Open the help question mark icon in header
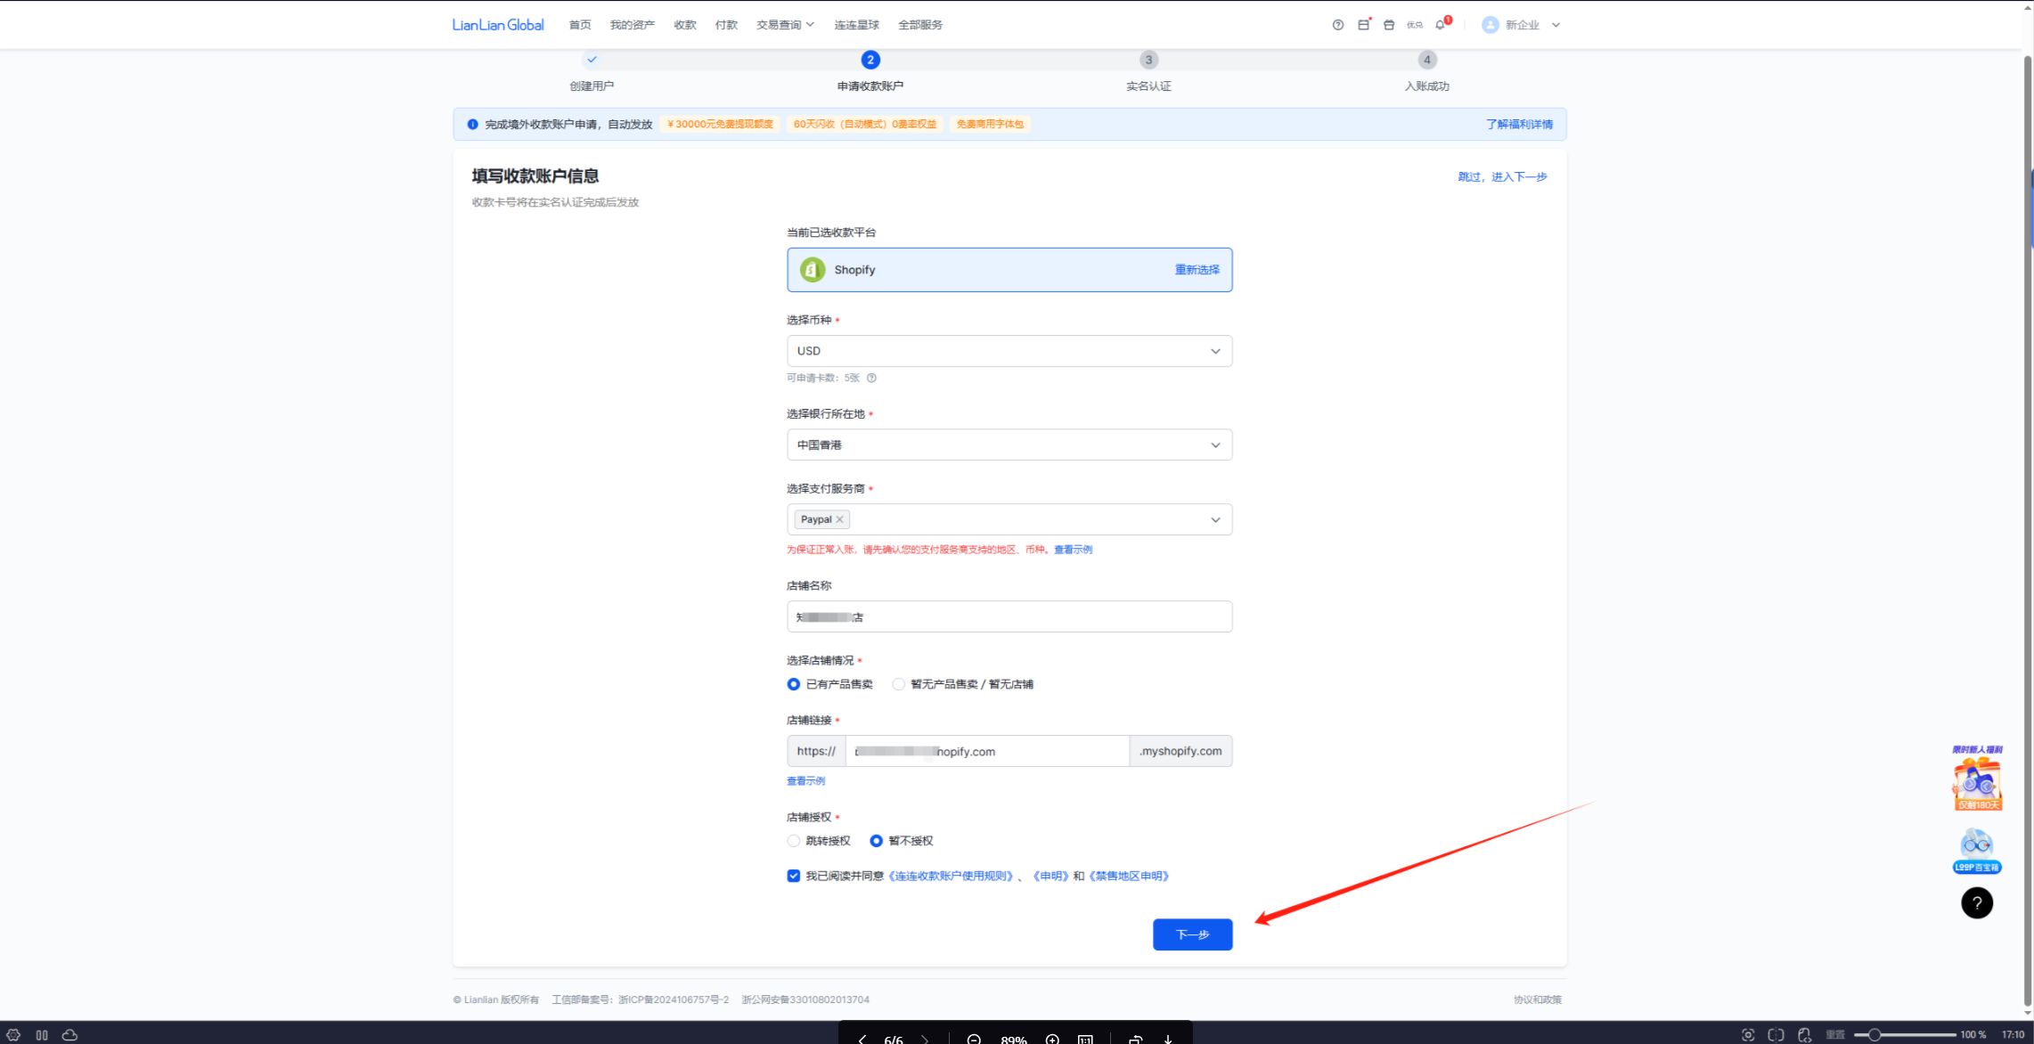The width and height of the screenshot is (2034, 1044). tap(1337, 25)
